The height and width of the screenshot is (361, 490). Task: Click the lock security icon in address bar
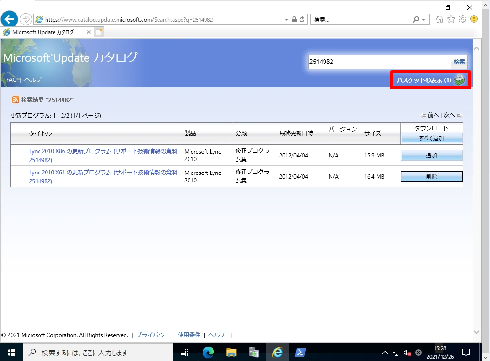point(294,19)
